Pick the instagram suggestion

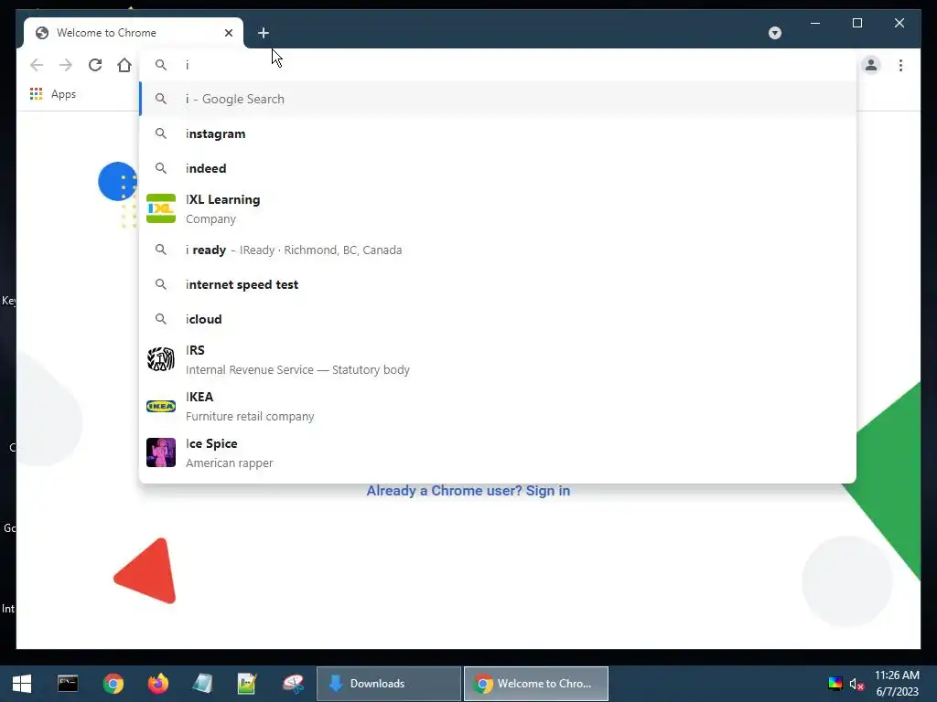click(x=498, y=133)
